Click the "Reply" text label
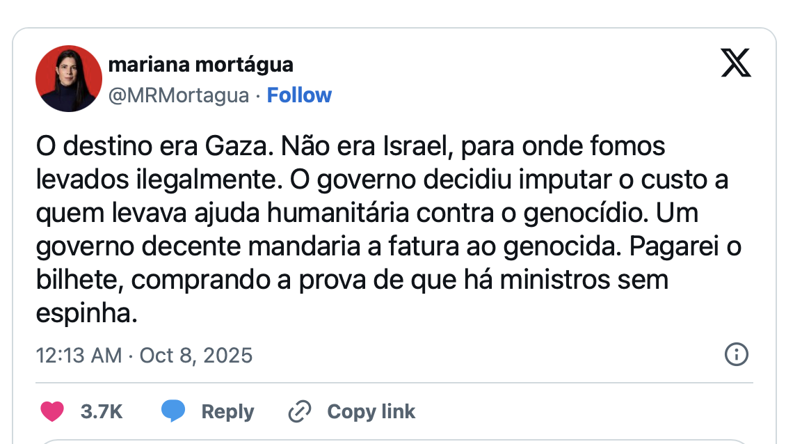The height and width of the screenshot is (444, 786). pyautogui.click(x=227, y=411)
